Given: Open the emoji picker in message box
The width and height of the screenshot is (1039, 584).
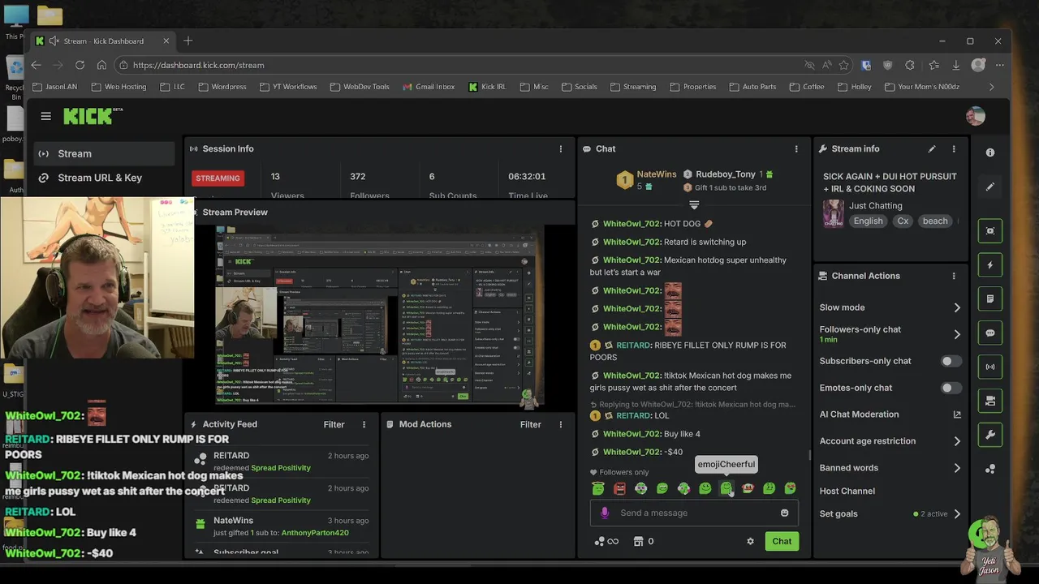Looking at the screenshot, I should pos(784,513).
